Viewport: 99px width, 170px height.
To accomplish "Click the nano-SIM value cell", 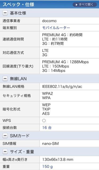I will click(x=69, y=143).
